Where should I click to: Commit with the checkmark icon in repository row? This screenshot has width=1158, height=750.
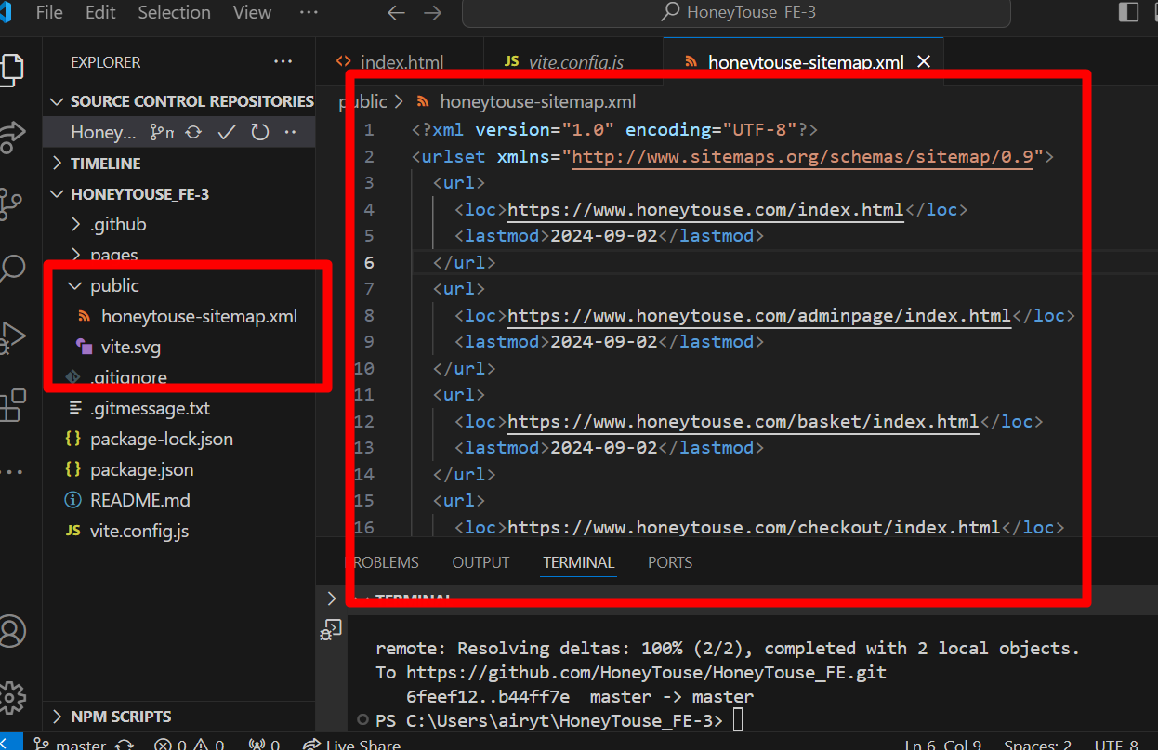tap(227, 132)
